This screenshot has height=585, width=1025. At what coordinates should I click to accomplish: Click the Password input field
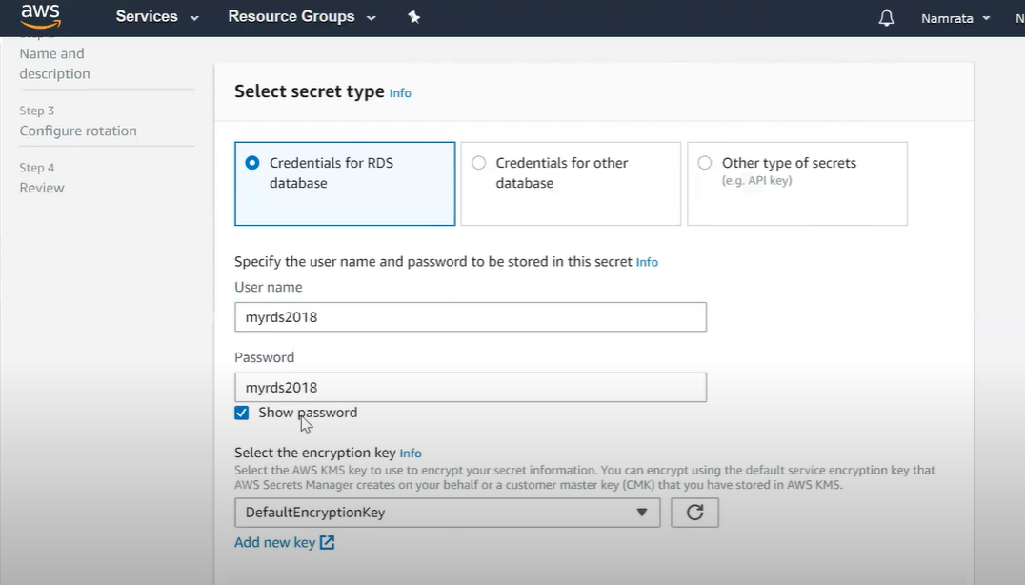click(471, 388)
